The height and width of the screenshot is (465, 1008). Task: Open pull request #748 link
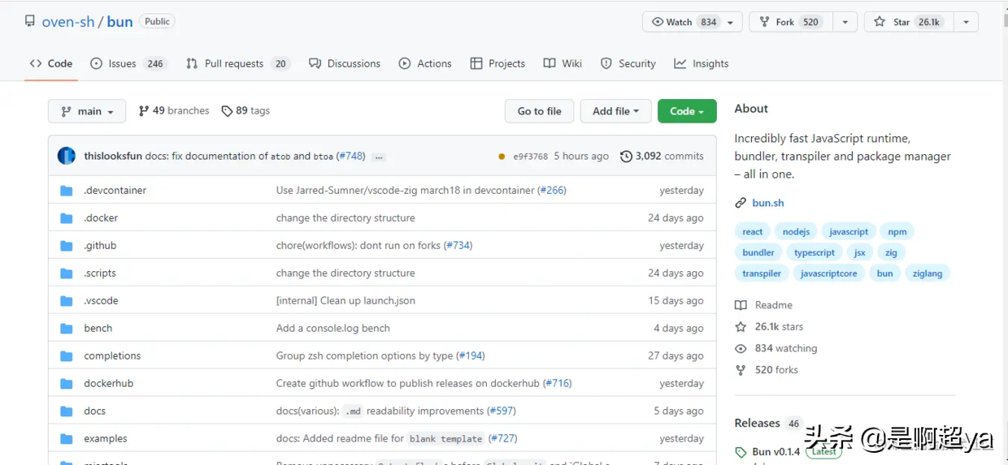350,156
